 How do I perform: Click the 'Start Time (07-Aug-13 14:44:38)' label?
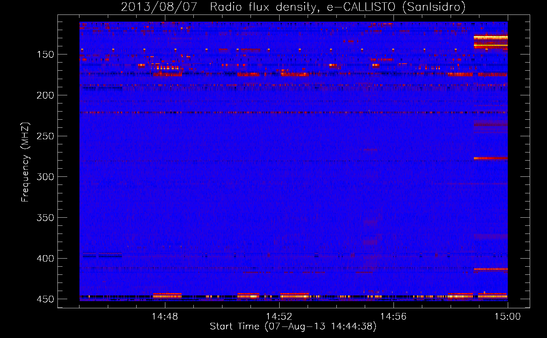click(x=293, y=327)
